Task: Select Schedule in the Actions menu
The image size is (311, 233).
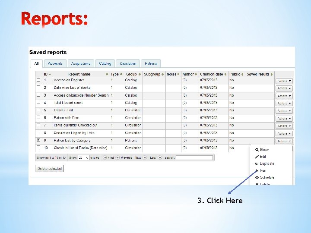Action: (x=265, y=177)
